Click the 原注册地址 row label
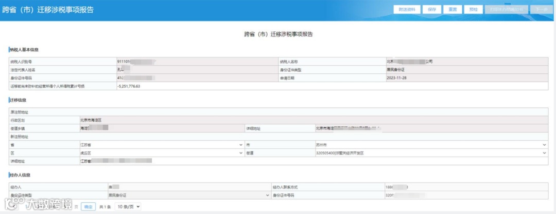Screen dimensions: 556x214 (19, 112)
